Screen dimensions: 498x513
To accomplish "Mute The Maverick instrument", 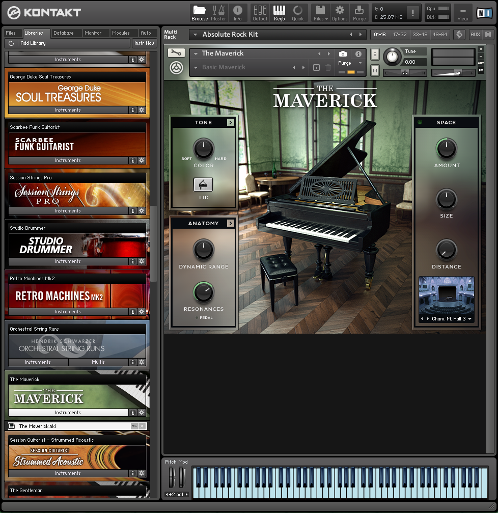I will click(375, 70).
